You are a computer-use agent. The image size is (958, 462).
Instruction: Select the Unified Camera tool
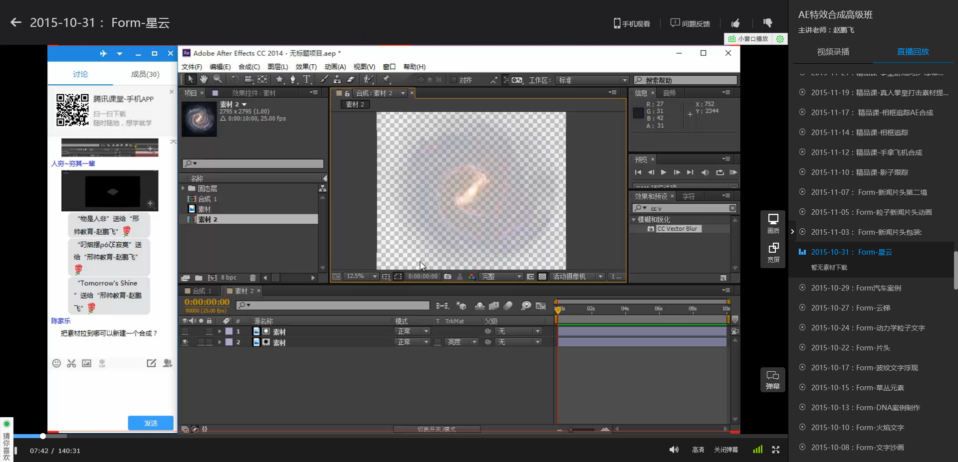(x=248, y=80)
